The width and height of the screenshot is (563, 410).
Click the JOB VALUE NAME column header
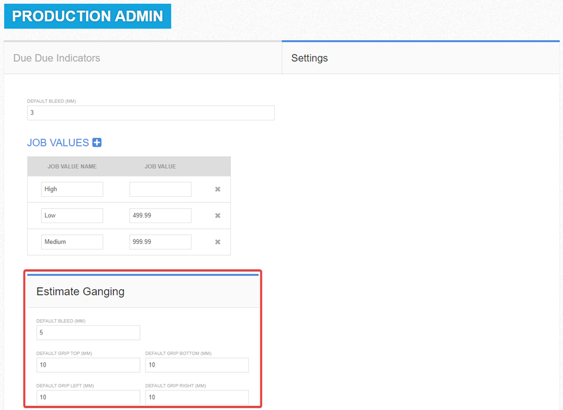click(x=72, y=167)
